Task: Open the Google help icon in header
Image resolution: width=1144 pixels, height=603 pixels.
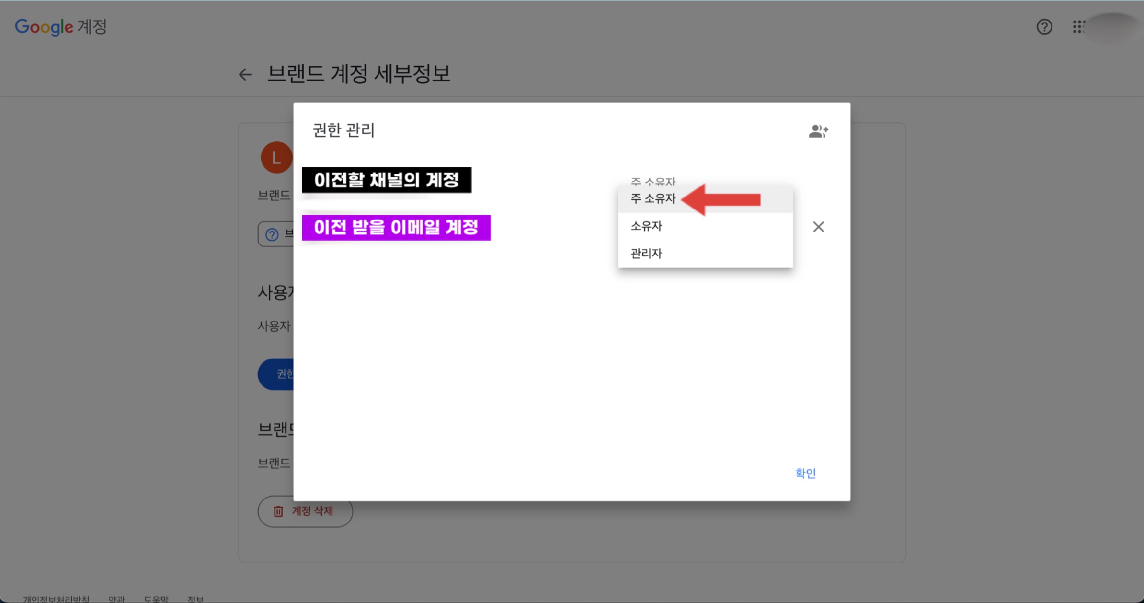Action: 1044,27
